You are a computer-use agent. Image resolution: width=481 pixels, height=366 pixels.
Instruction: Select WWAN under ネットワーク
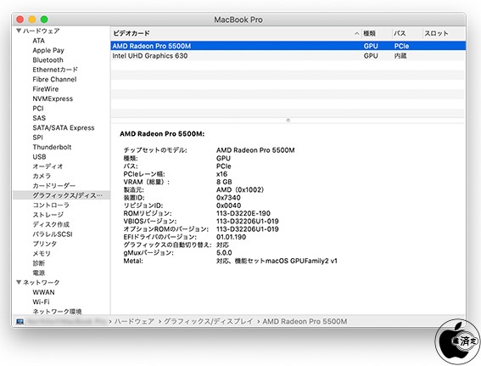pos(43,292)
